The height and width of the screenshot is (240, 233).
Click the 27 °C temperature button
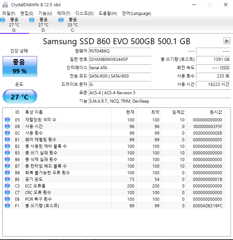coord(20,97)
